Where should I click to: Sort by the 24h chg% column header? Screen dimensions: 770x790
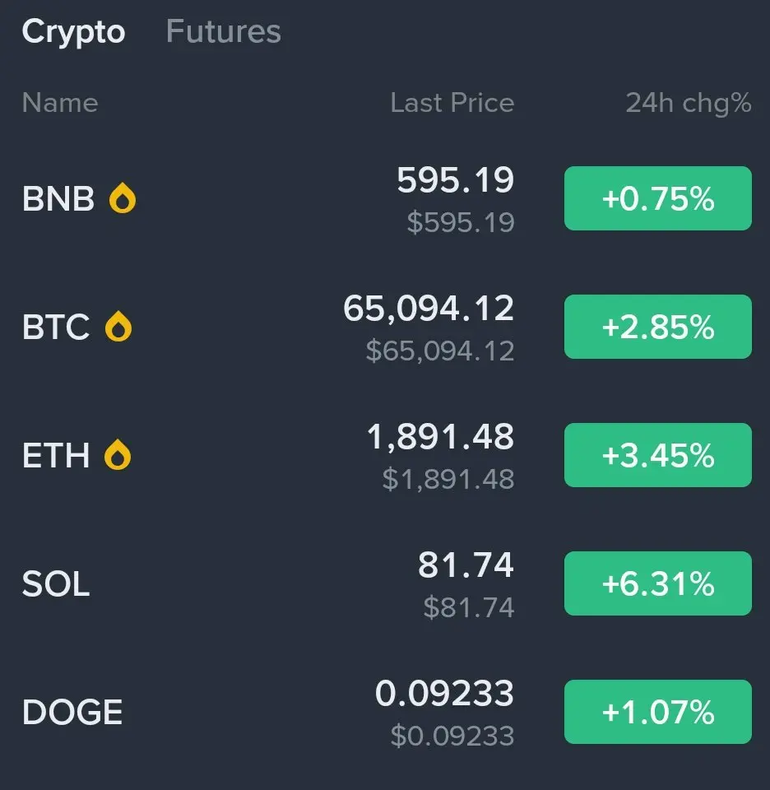(x=689, y=104)
